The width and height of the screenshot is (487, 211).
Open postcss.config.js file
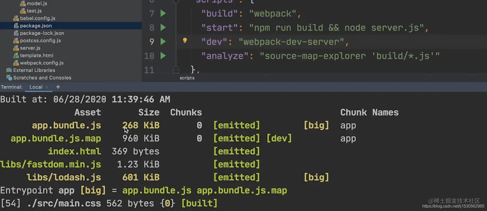pyautogui.click(x=40, y=40)
